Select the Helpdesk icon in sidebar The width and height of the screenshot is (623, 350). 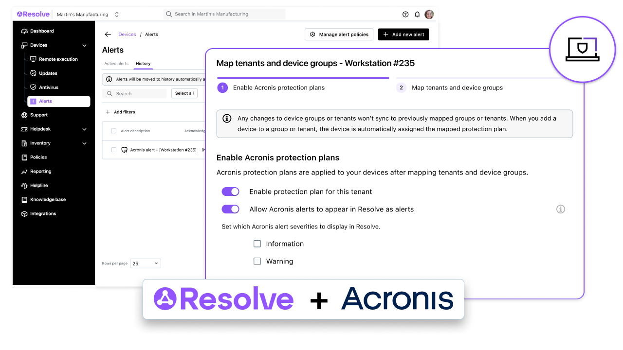[x=24, y=129]
